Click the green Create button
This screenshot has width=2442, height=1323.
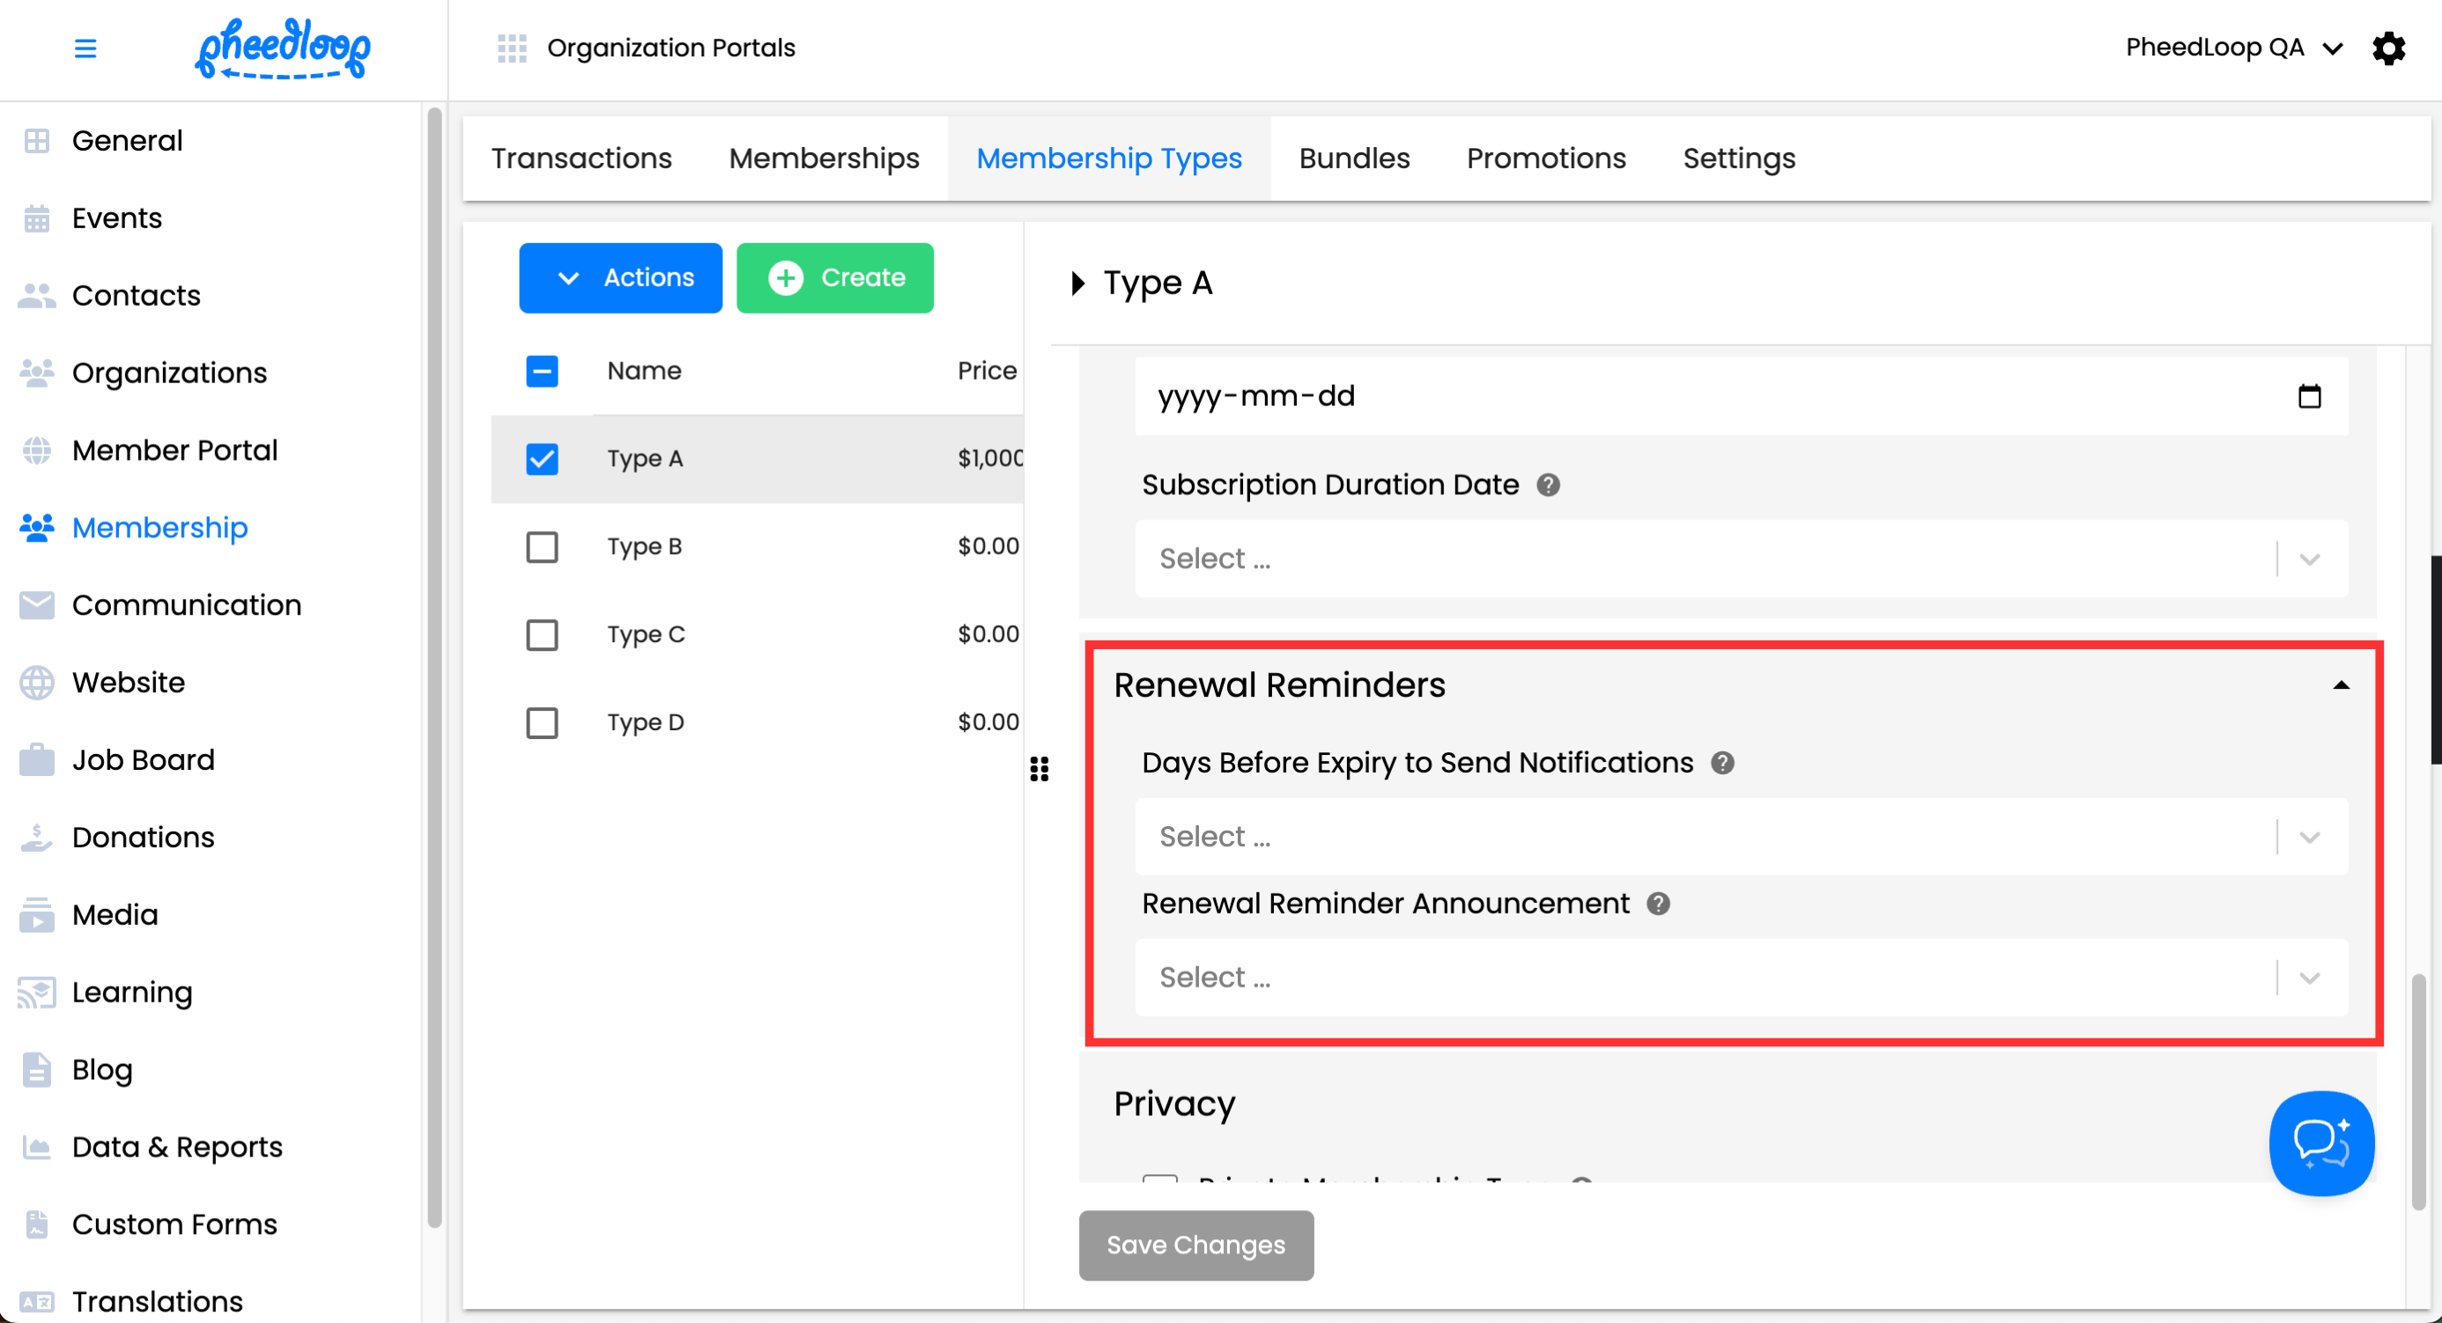coord(835,277)
